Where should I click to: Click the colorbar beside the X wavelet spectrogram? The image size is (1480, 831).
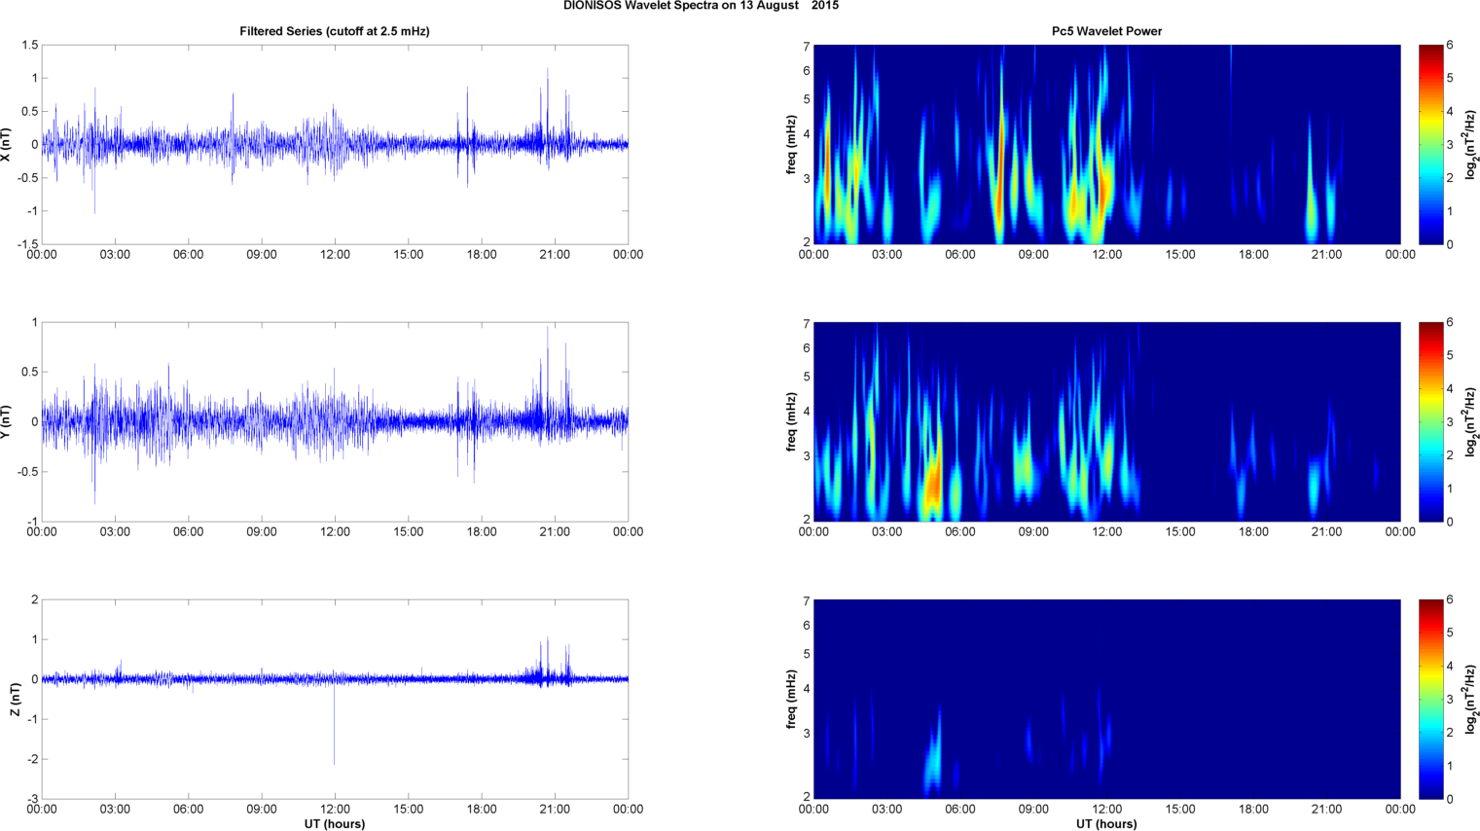coord(1430,144)
